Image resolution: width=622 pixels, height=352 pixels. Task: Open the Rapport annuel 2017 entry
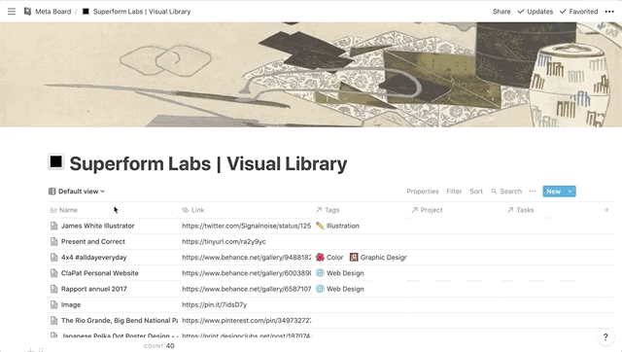[x=94, y=289]
